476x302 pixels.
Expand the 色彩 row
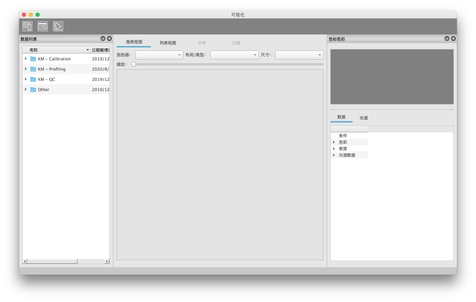click(x=334, y=142)
